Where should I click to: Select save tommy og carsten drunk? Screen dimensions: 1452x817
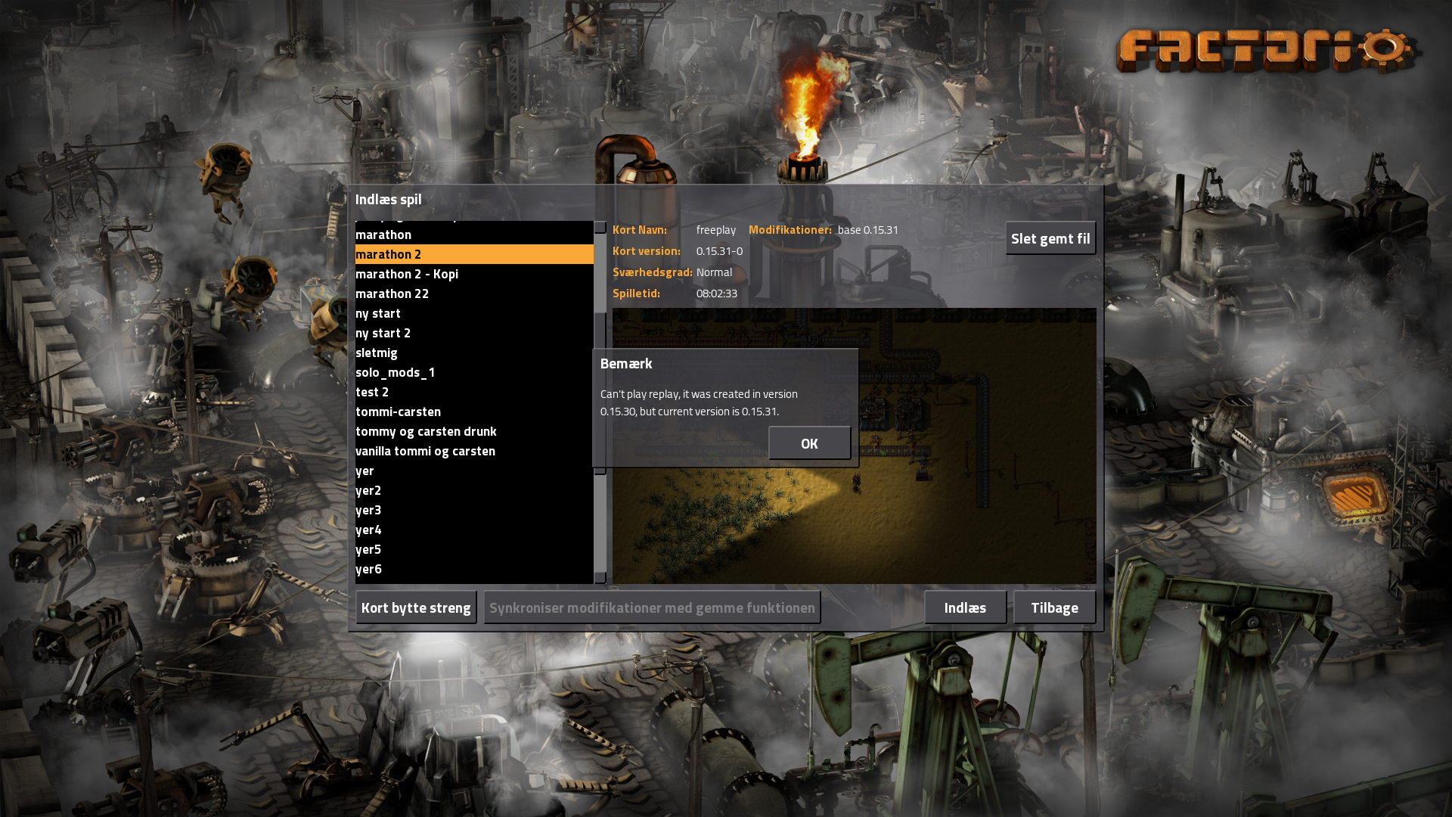point(474,431)
